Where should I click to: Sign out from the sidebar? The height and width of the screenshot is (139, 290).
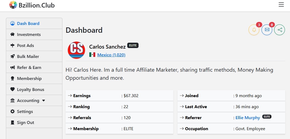coord(25,122)
